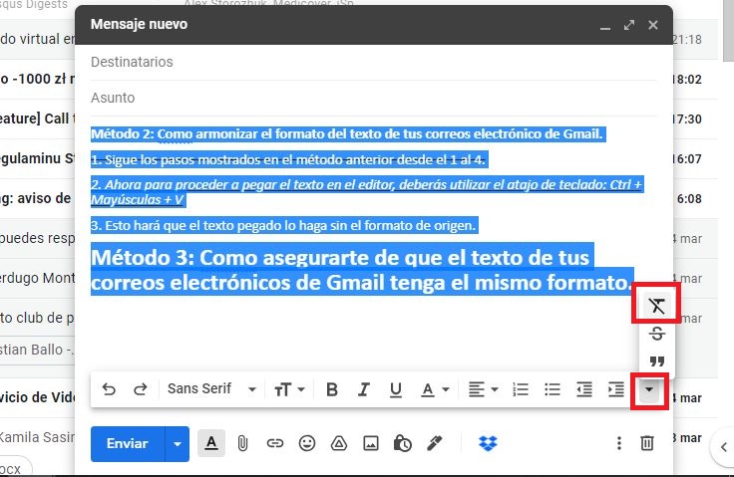Expand the compose window to full screen

tap(629, 25)
